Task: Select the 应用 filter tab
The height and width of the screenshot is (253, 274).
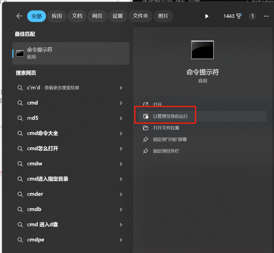Action: tap(57, 16)
